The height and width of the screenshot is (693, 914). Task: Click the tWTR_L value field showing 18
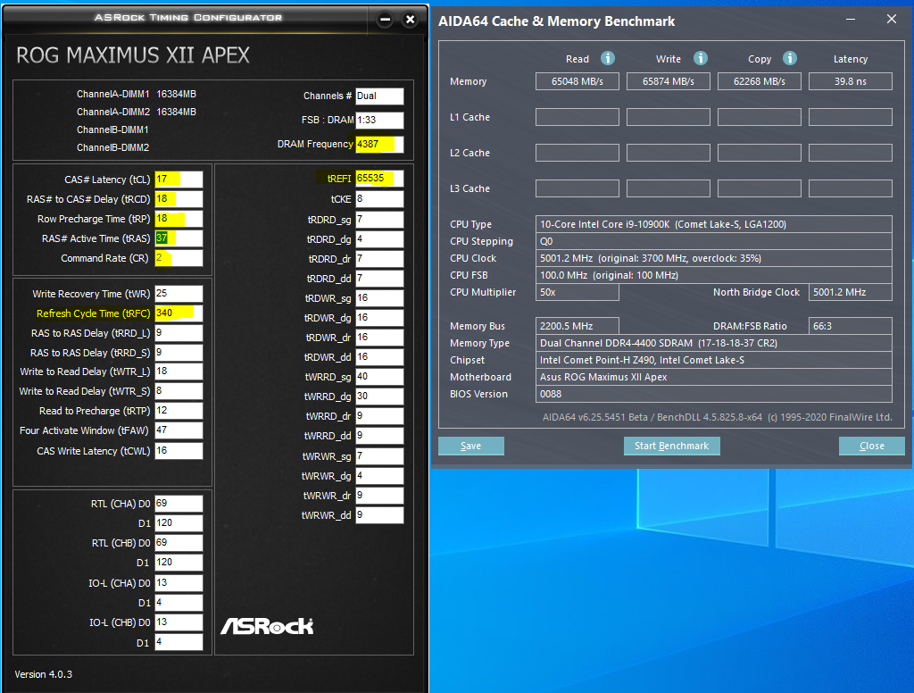click(x=179, y=372)
